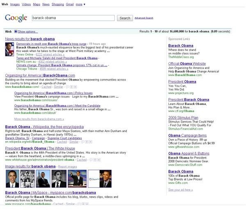Open Cached link for Wikipedia result
Screen dimensions: 246x210
61,142
